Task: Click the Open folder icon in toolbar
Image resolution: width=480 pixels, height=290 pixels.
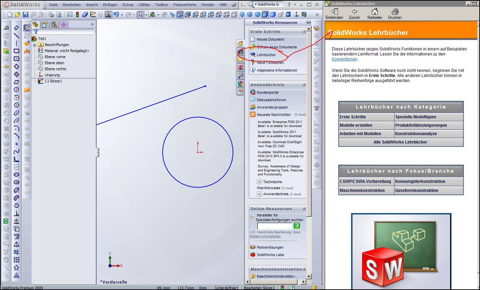Action: click(18, 14)
